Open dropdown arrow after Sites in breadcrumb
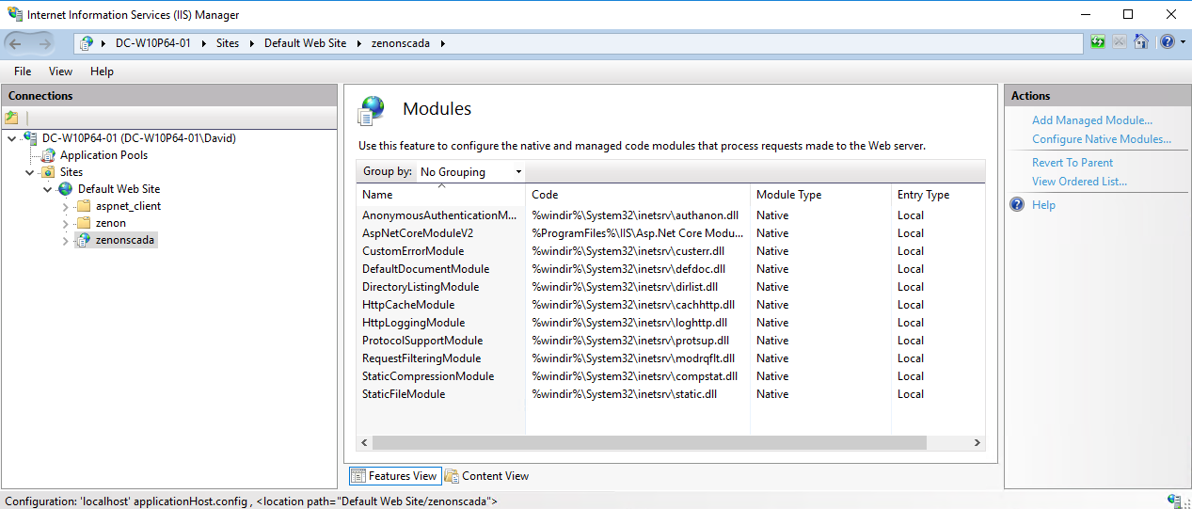This screenshot has width=1192, height=509. pyautogui.click(x=252, y=43)
